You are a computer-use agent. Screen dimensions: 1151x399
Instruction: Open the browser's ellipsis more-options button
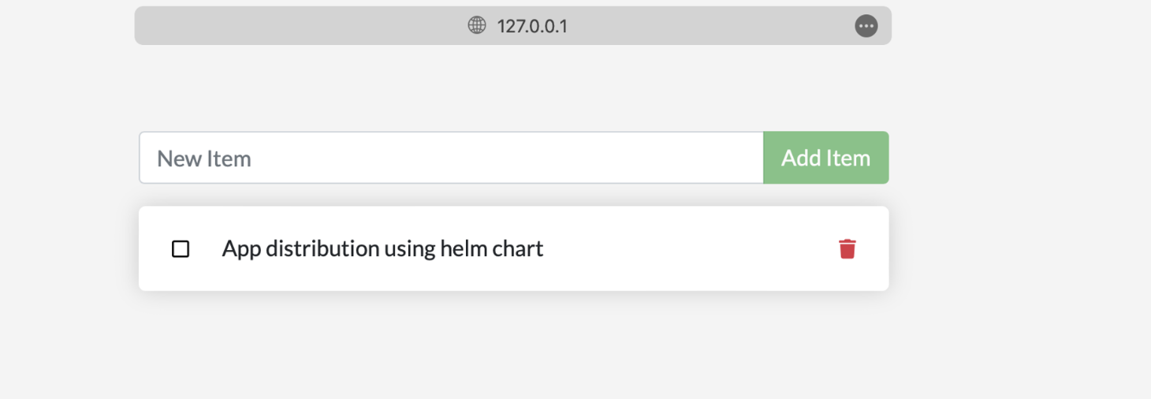866,26
